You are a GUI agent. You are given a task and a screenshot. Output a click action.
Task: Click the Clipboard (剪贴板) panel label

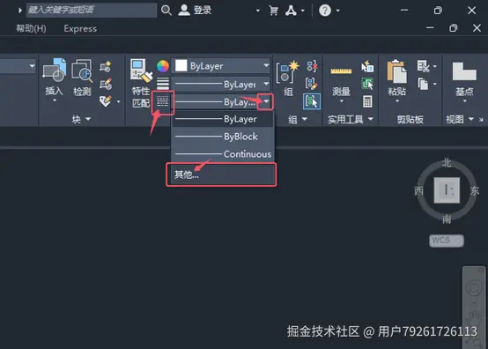(x=410, y=119)
